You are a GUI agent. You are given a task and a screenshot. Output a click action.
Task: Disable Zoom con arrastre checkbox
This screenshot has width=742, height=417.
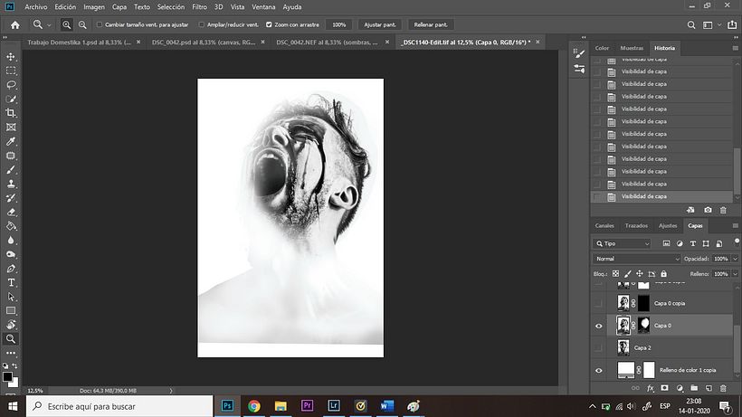tap(269, 24)
